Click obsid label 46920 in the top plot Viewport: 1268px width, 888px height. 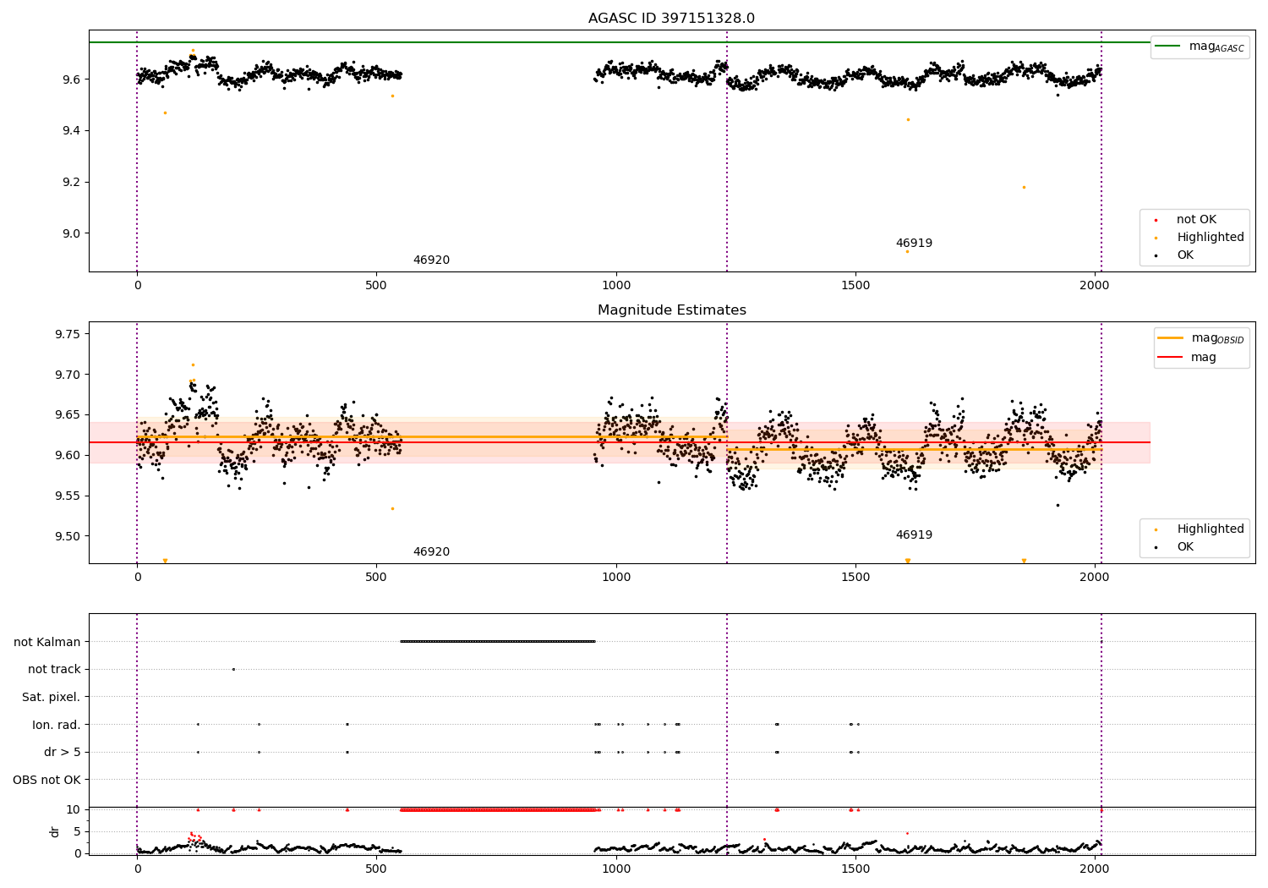tap(431, 260)
